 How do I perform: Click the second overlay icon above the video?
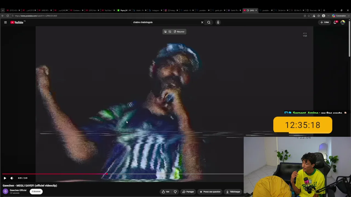click(x=170, y=32)
